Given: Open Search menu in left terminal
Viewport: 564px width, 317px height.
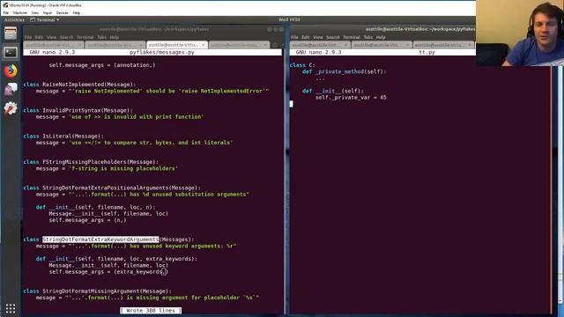Looking at the screenshot, I should click(67, 37).
